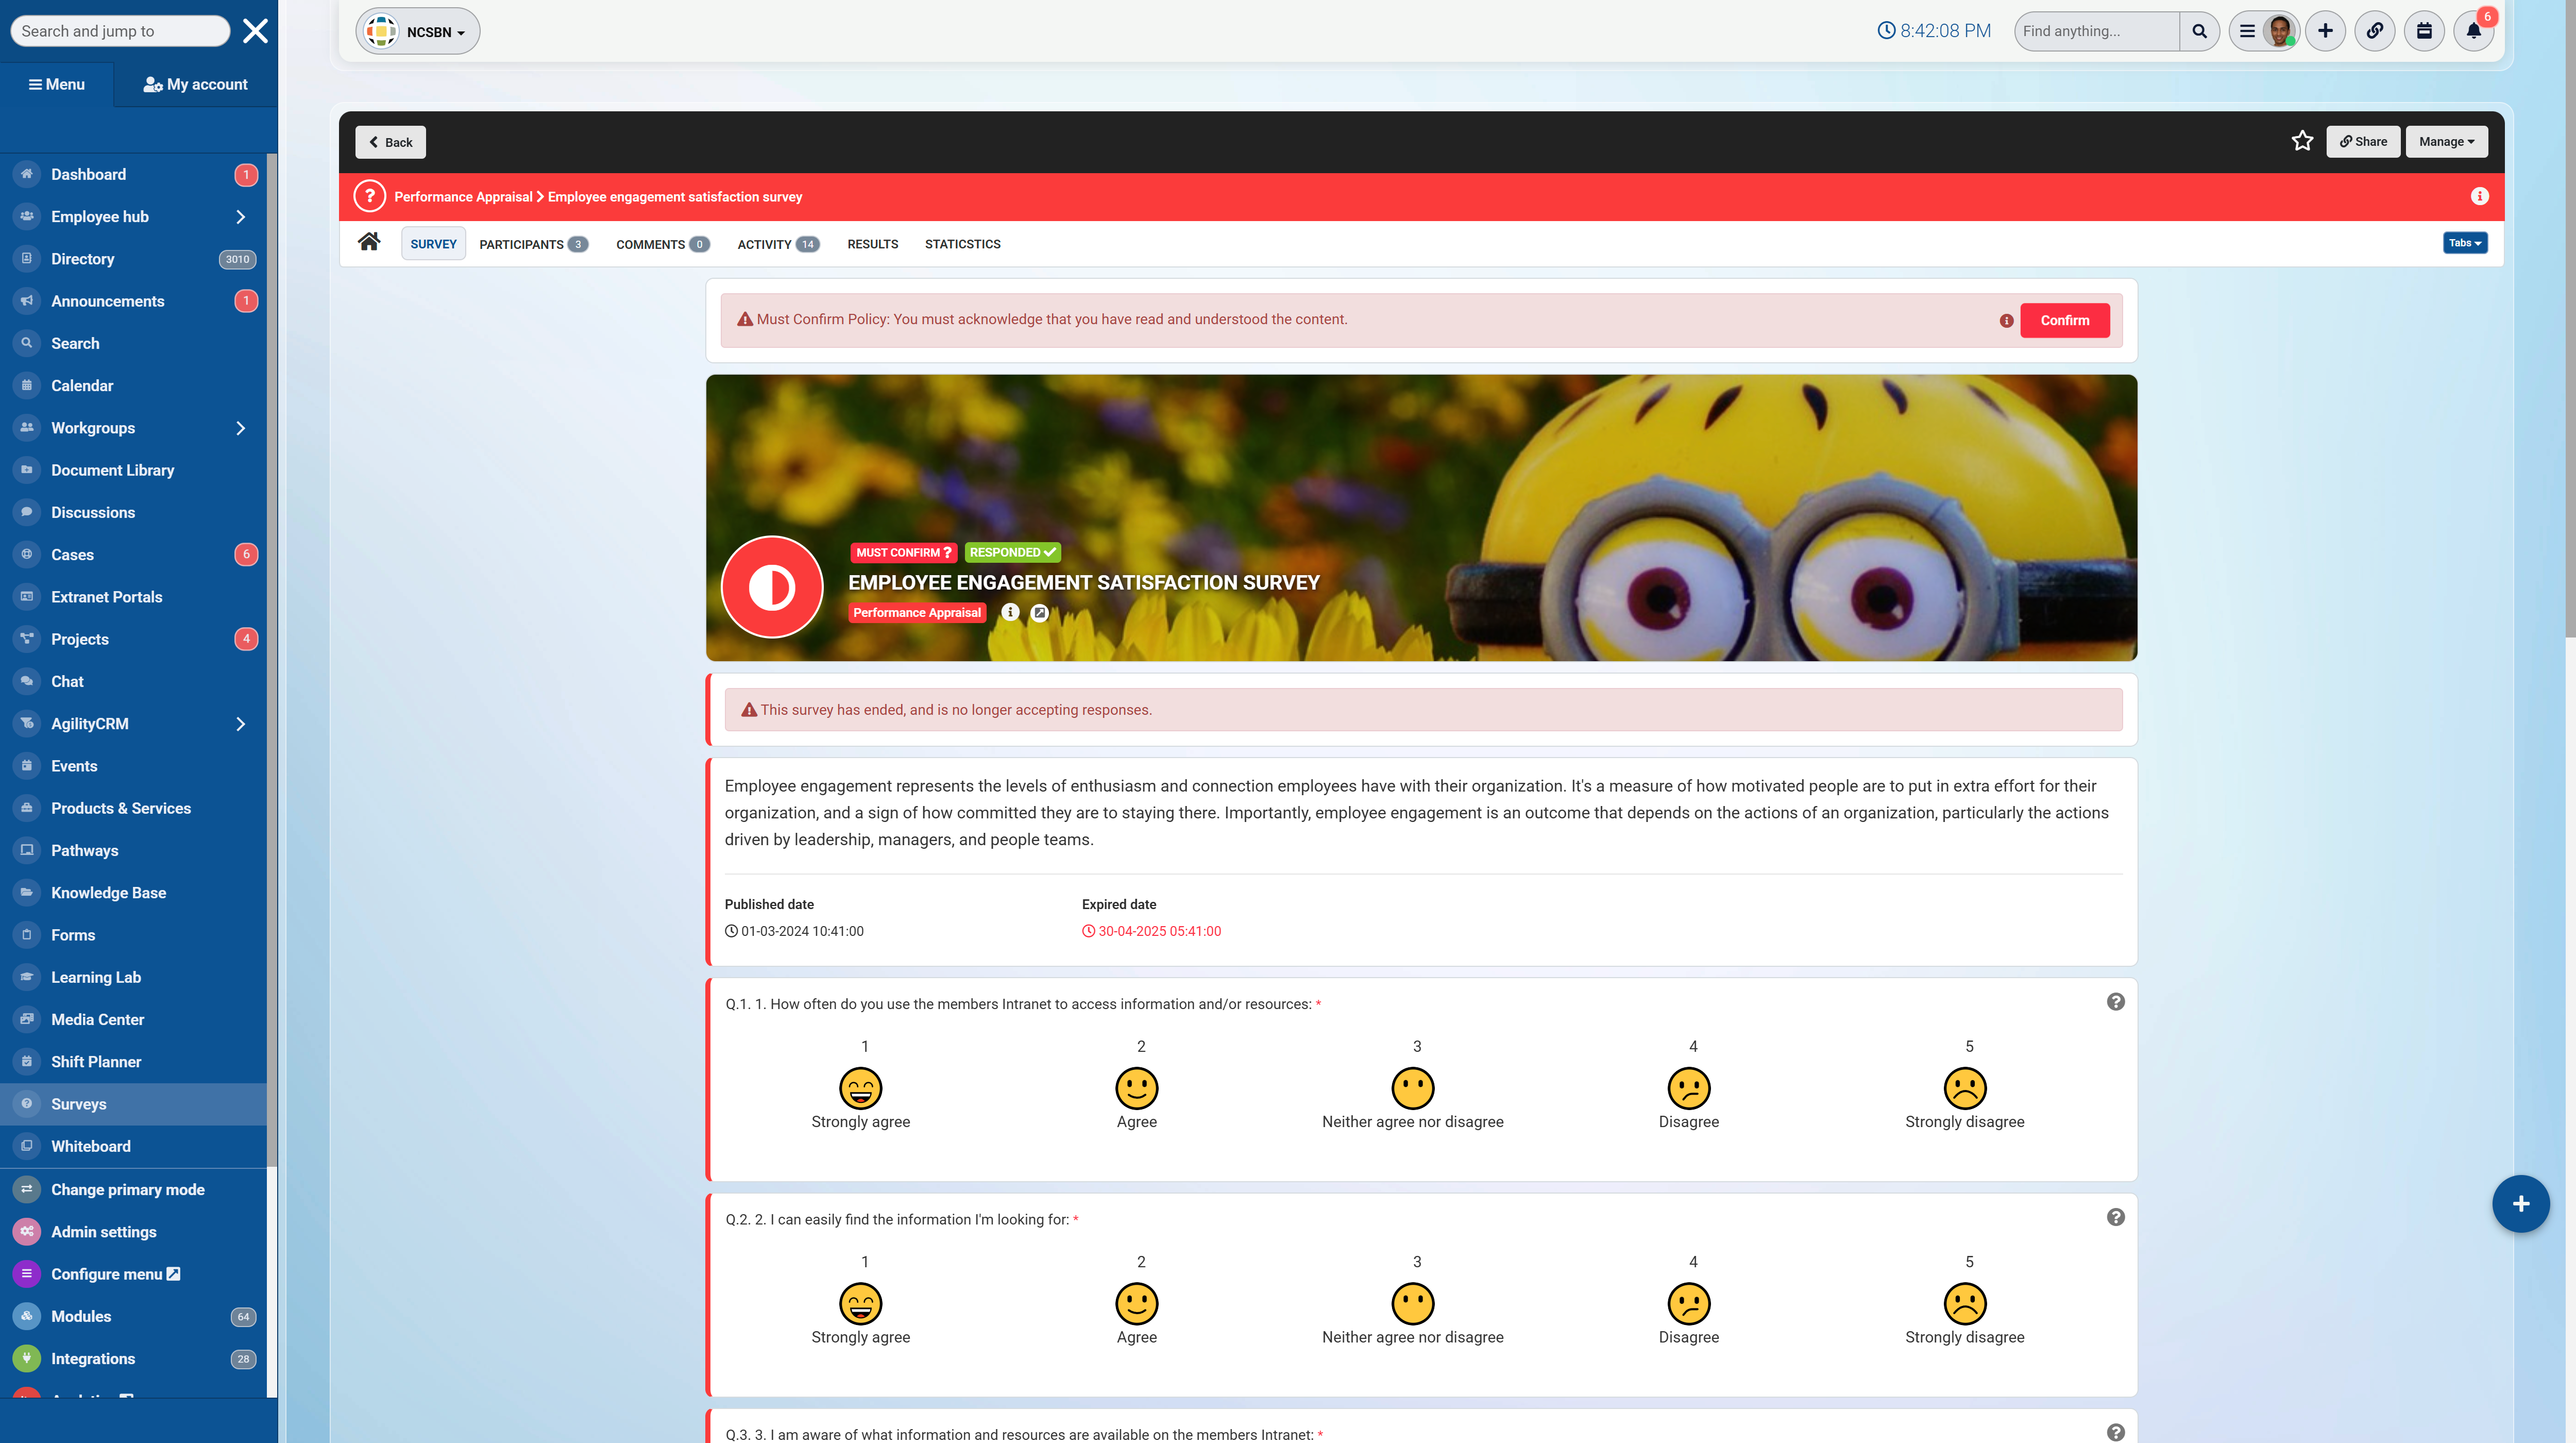Viewport: 2576px width, 1443px height.
Task: Open the notifications bell
Action: pyautogui.click(x=2473, y=31)
